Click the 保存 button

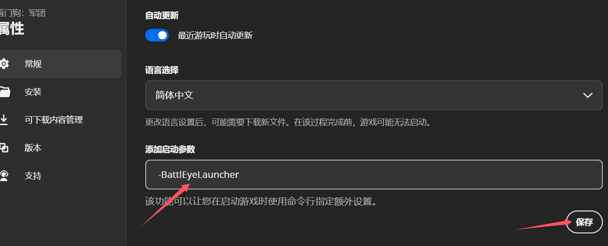click(584, 222)
